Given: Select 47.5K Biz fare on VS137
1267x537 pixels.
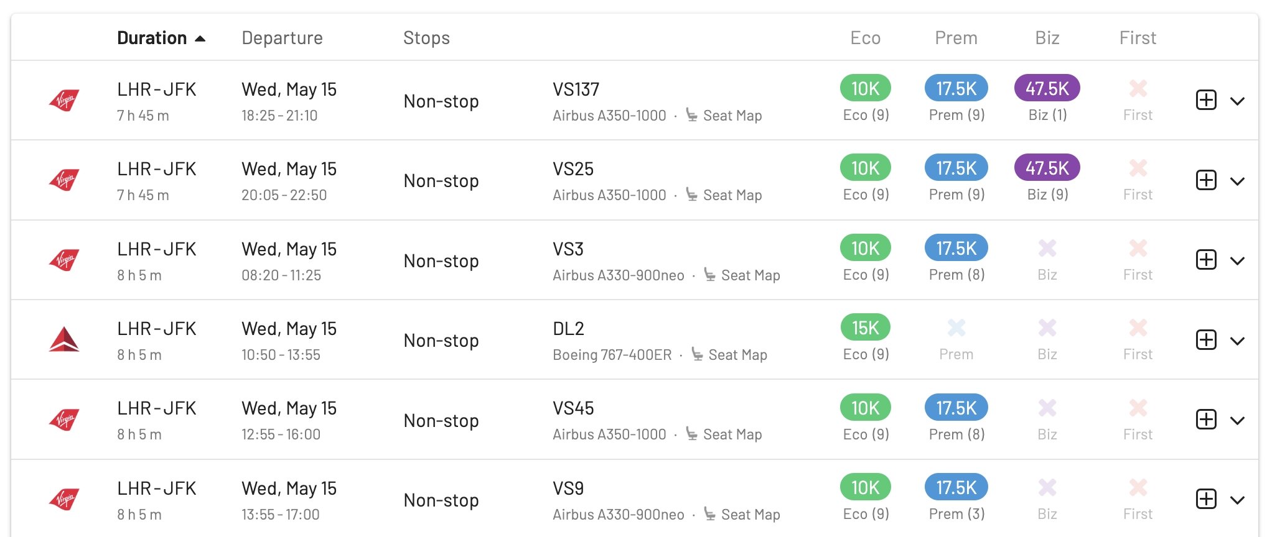Looking at the screenshot, I should point(1047,88).
